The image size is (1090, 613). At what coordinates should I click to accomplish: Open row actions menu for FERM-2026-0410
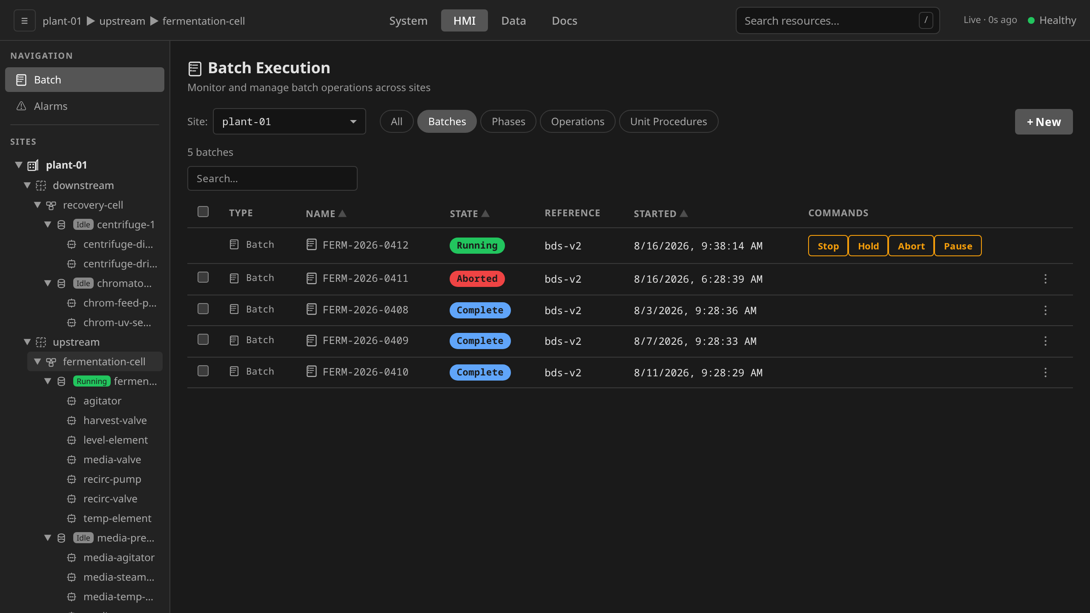pos(1045,372)
